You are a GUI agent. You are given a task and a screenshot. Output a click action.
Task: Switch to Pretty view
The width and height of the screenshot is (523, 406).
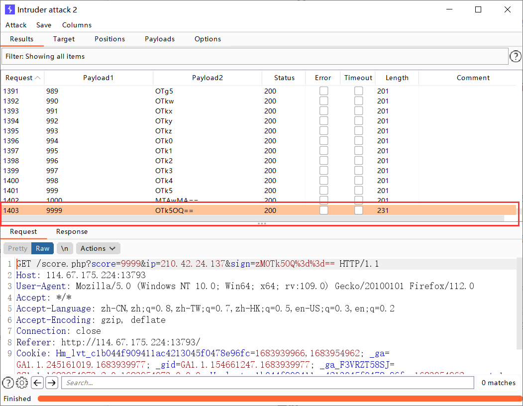click(18, 248)
